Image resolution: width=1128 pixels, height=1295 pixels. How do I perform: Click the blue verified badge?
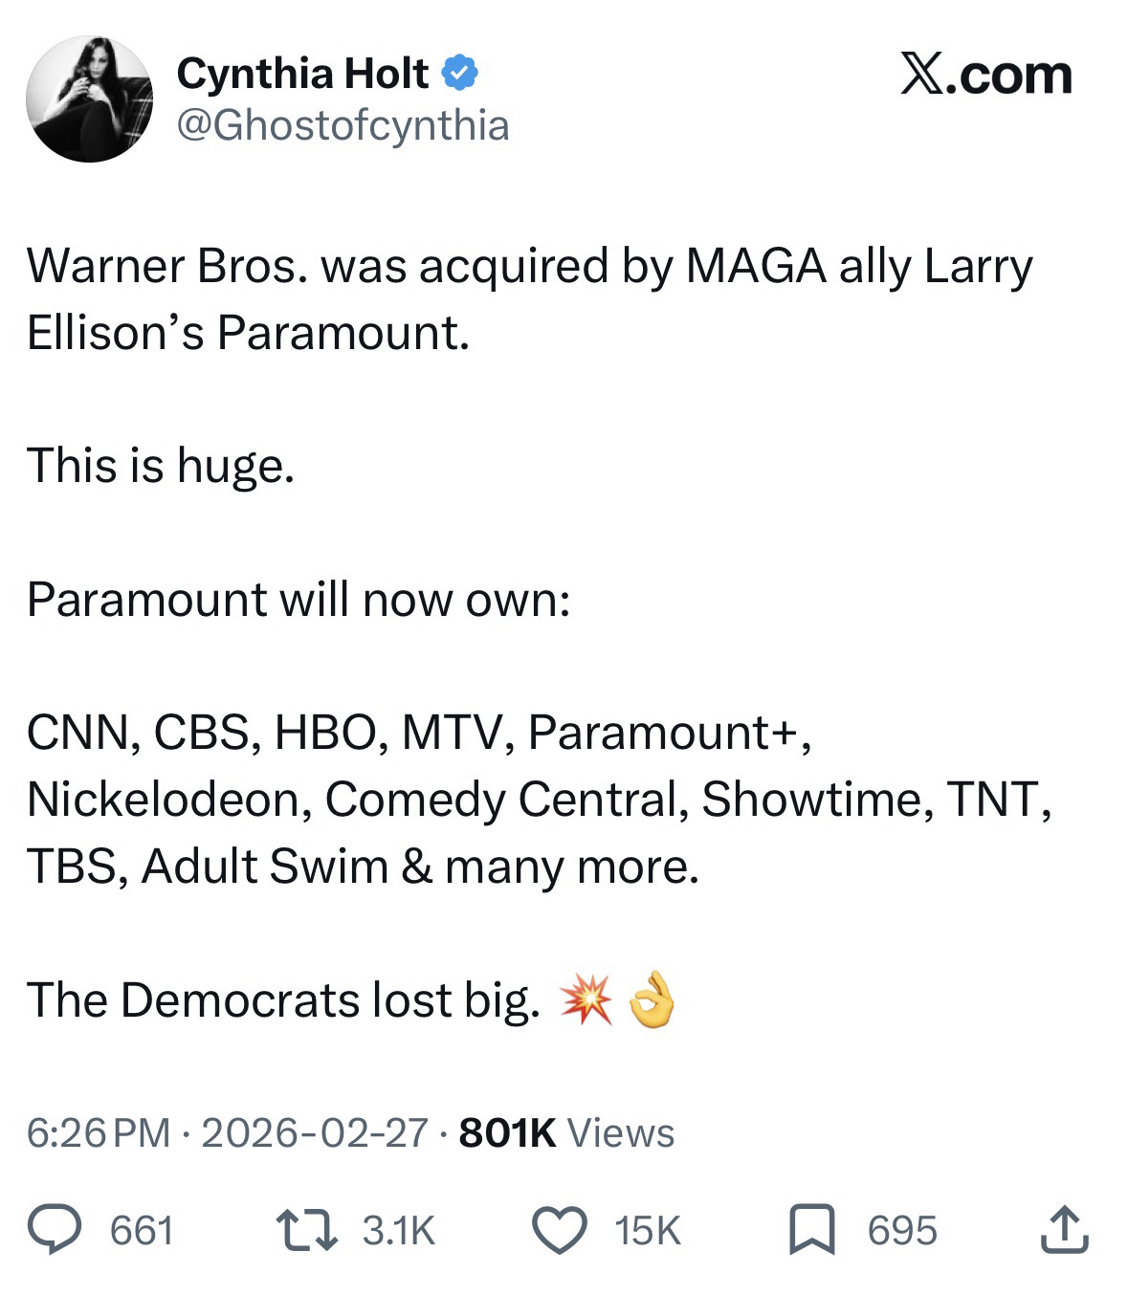(x=460, y=75)
